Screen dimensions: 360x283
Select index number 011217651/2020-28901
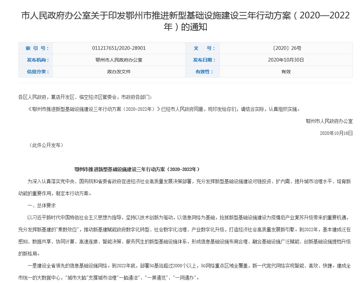click(119, 48)
